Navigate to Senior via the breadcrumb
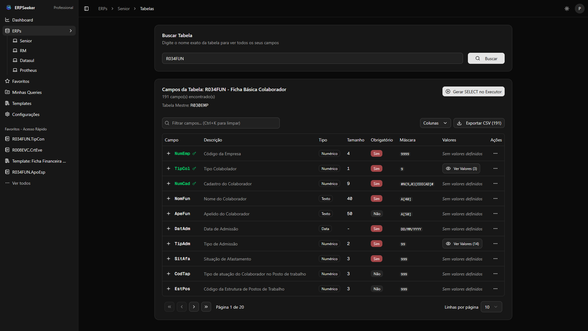The height and width of the screenshot is (331, 588). (123, 8)
